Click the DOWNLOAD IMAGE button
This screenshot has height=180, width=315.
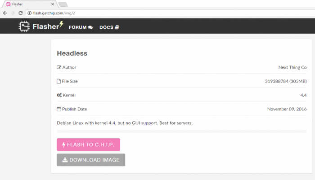[91, 160]
